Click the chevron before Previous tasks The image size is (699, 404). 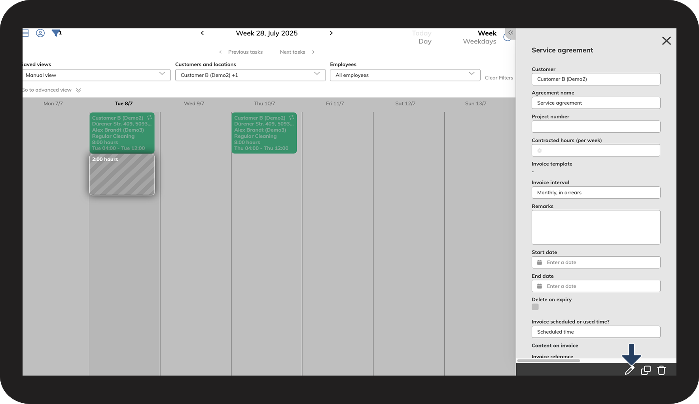pyautogui.click(x=220, y=52)
